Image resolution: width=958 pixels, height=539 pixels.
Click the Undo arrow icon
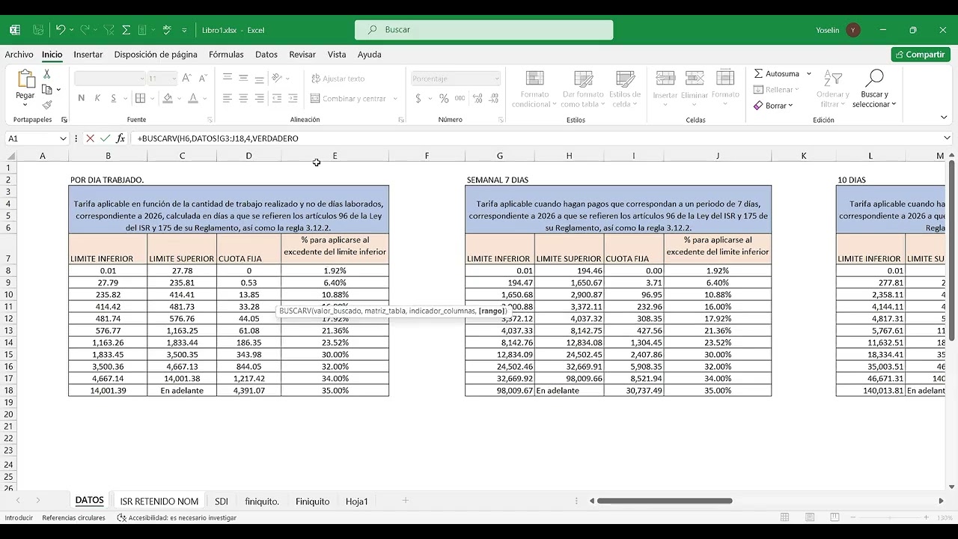[61, 30]
